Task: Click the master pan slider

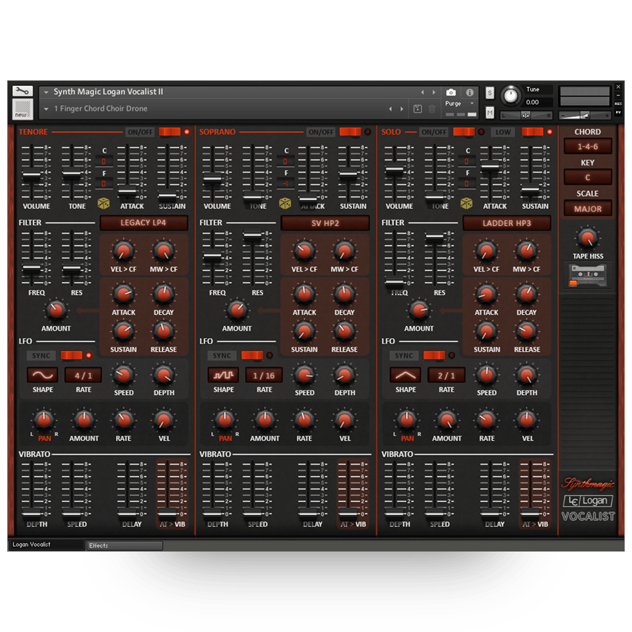Action: pos(526,116)
